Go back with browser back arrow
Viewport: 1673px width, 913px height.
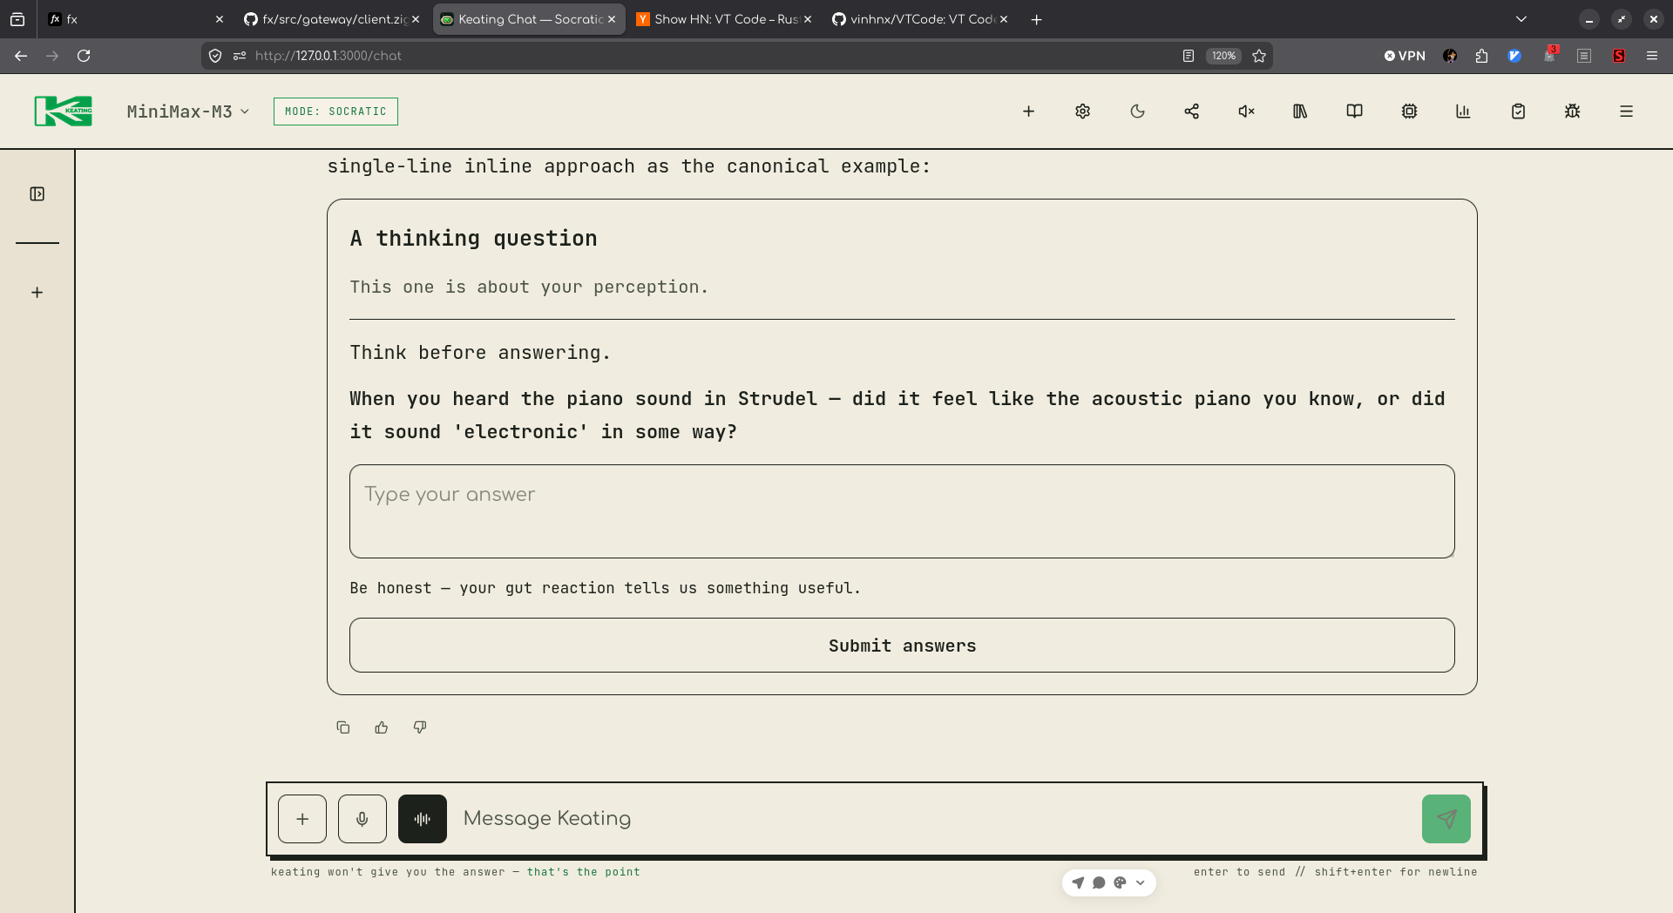[x=21, y=56]
